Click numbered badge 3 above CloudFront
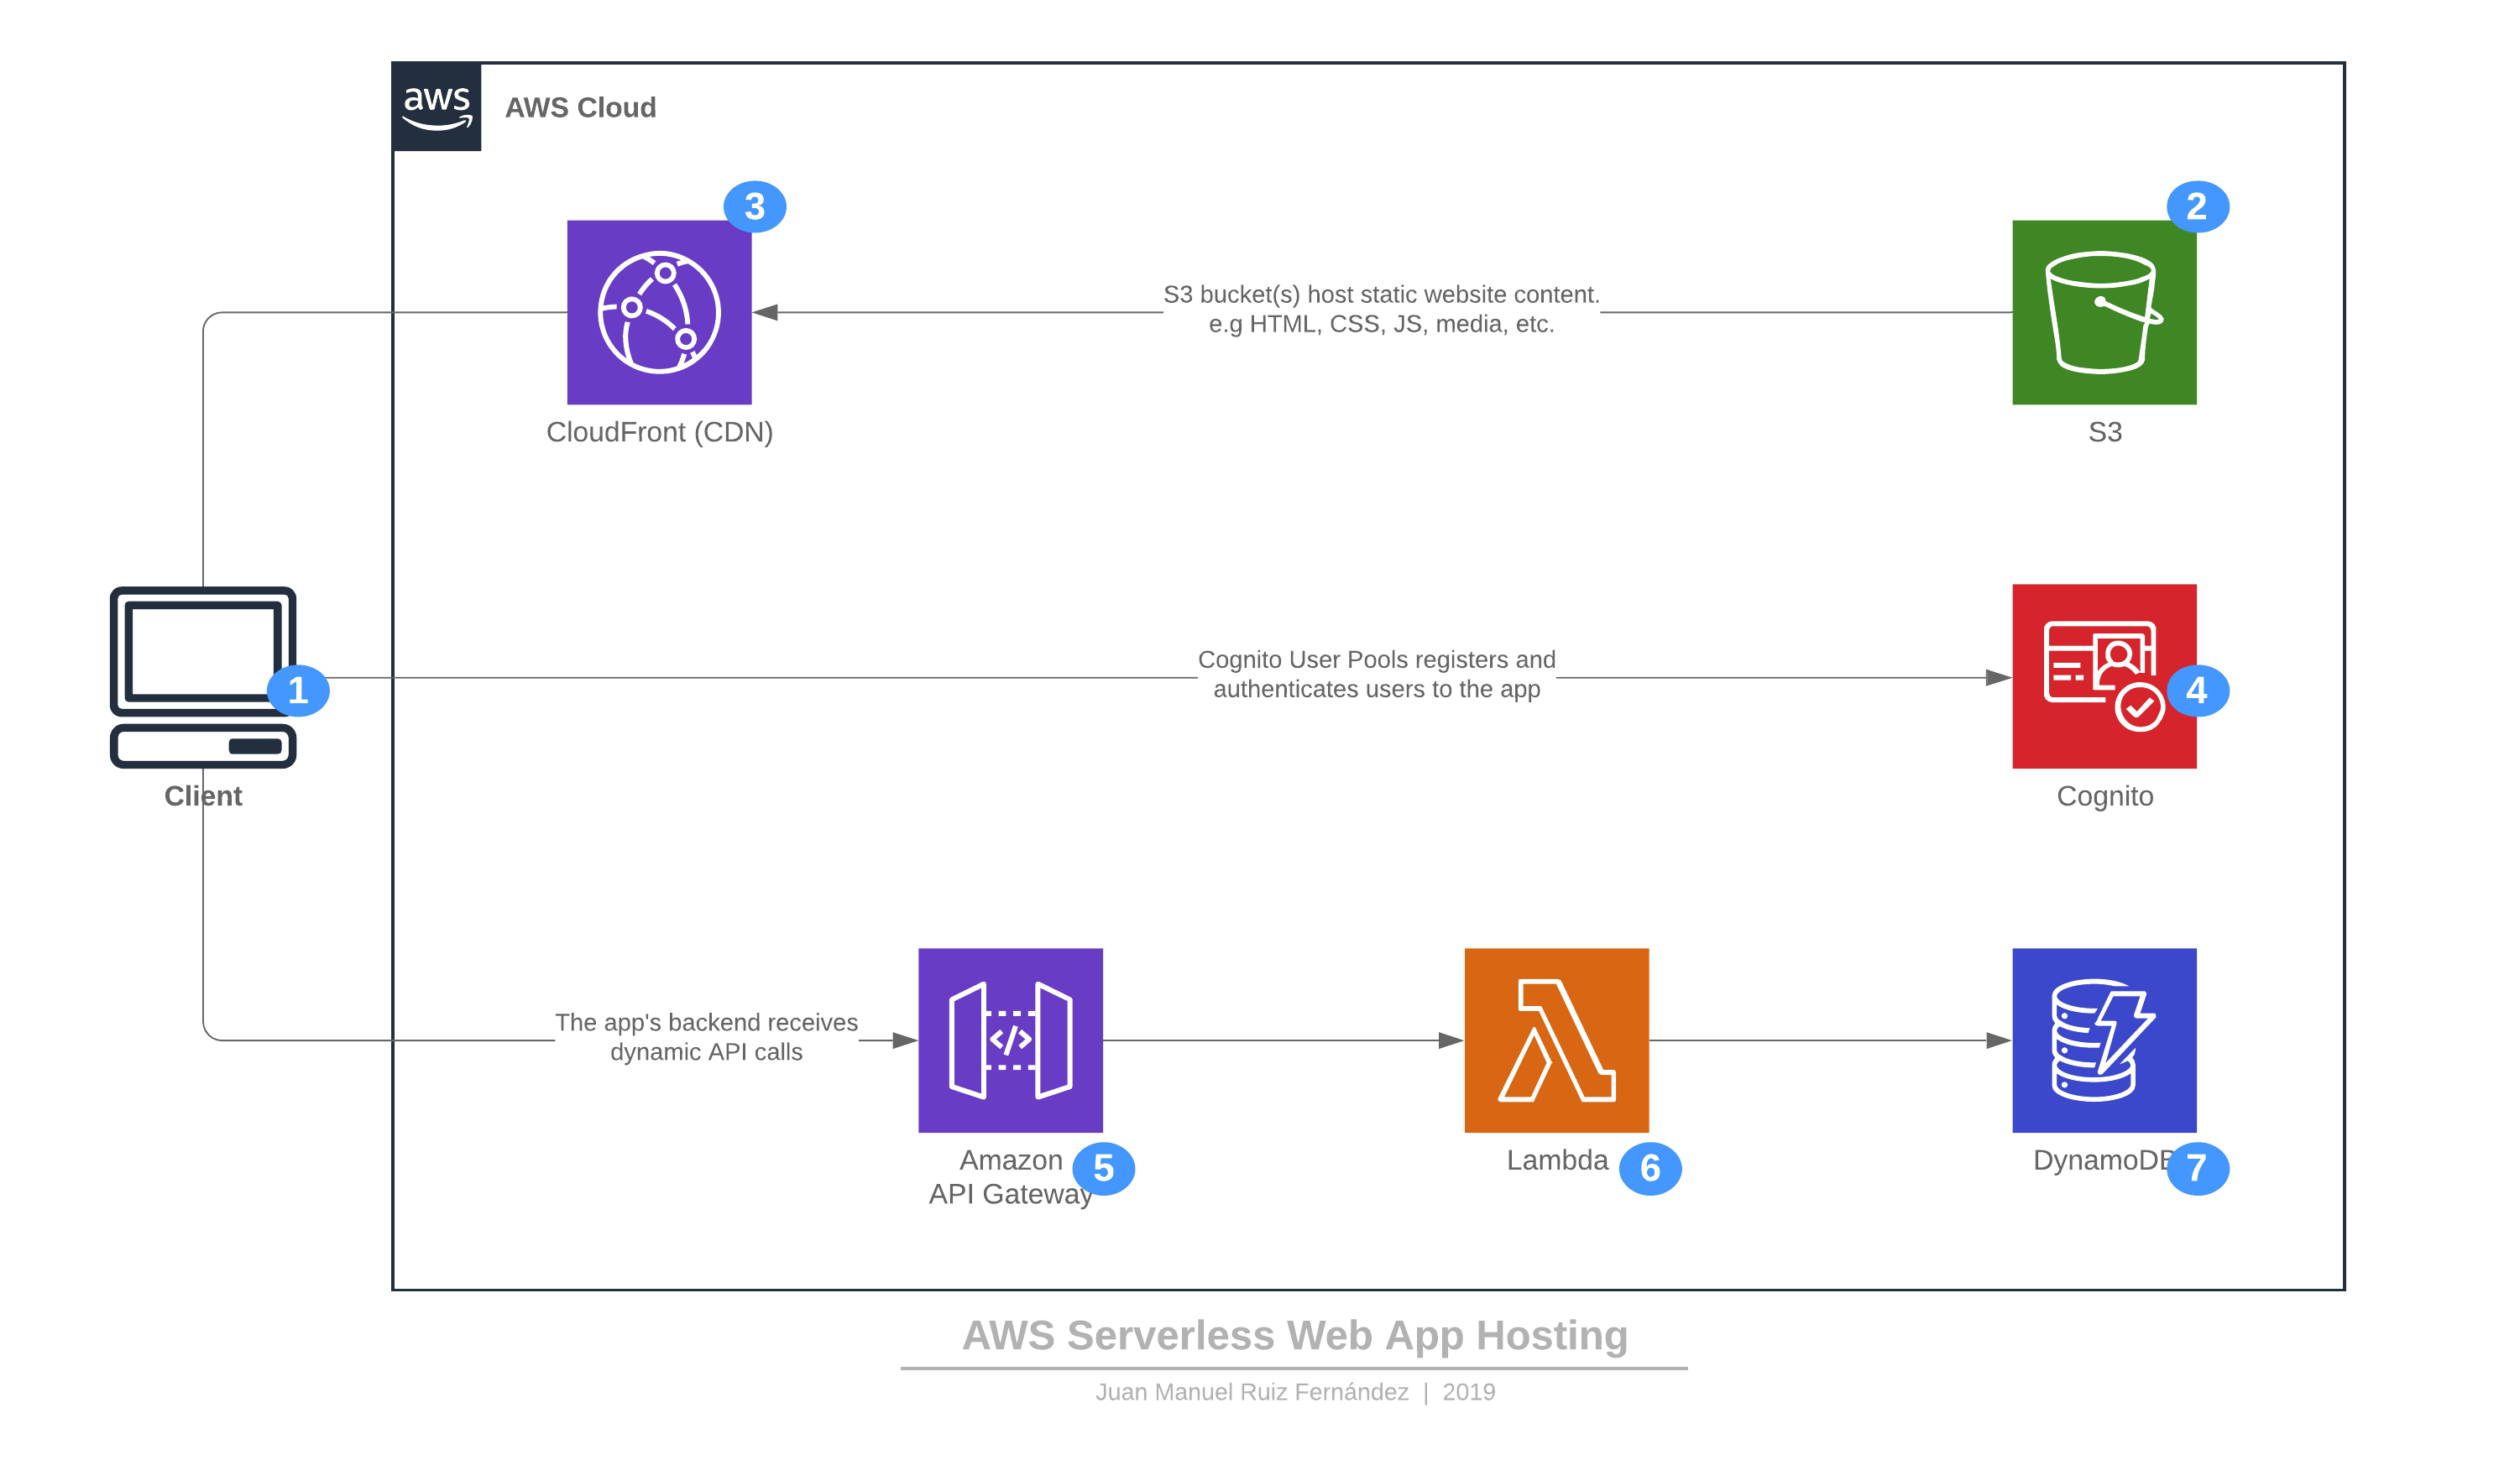This screenshot has width=2520, height=1465. click(x=754, y=207)
